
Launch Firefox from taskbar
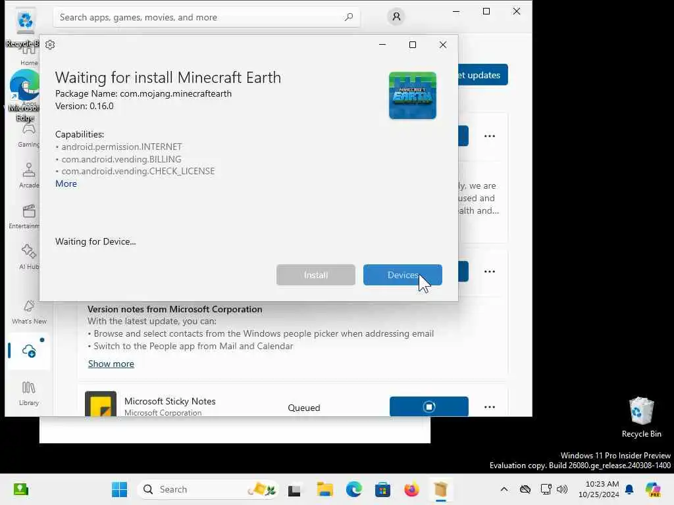(x=411, y=489)
